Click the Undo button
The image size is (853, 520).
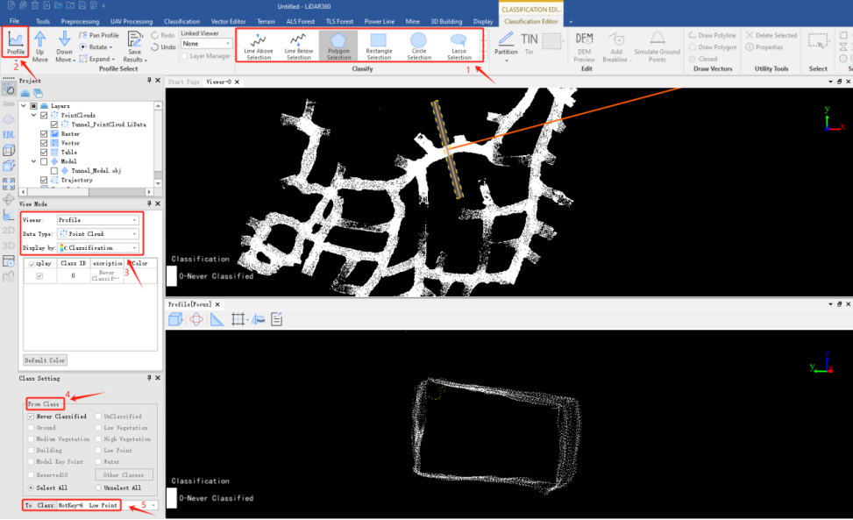pyautogui.click(x=163, y=47)
